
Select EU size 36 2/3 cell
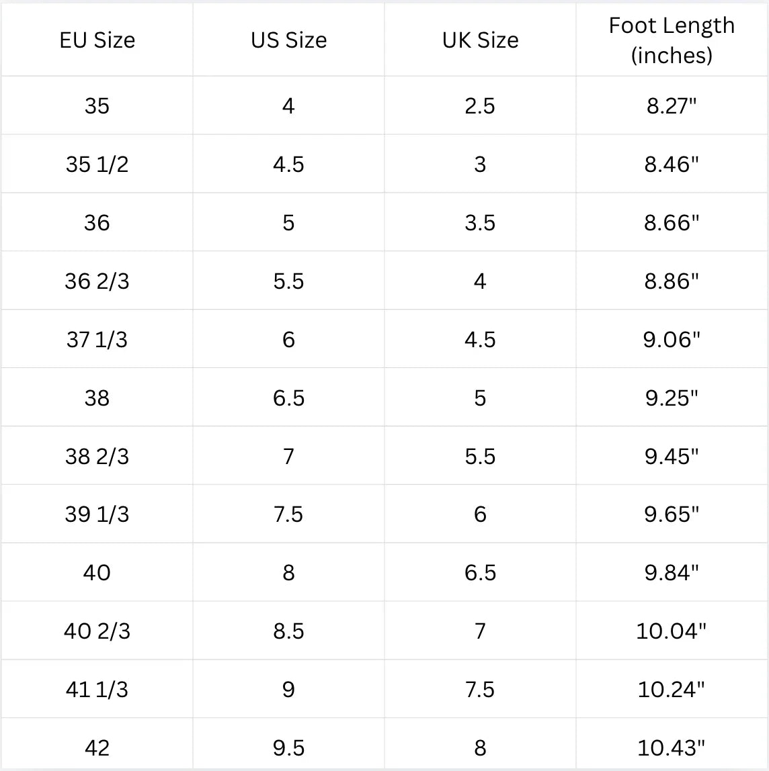click(97, 281)
